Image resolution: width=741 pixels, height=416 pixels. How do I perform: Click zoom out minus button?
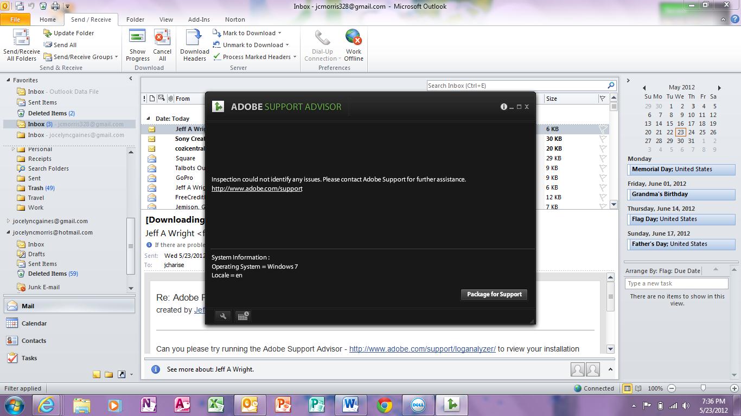672,388
